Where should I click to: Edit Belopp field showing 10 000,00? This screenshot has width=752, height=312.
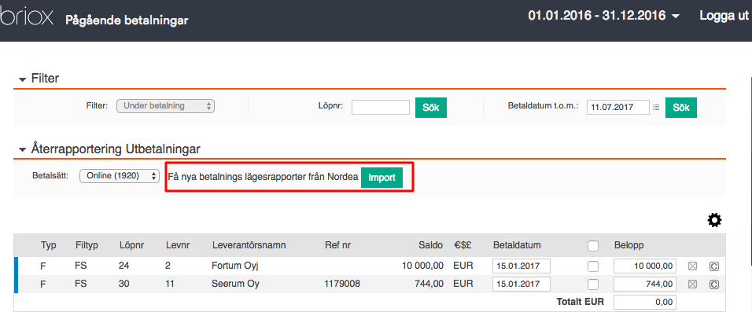645,266
